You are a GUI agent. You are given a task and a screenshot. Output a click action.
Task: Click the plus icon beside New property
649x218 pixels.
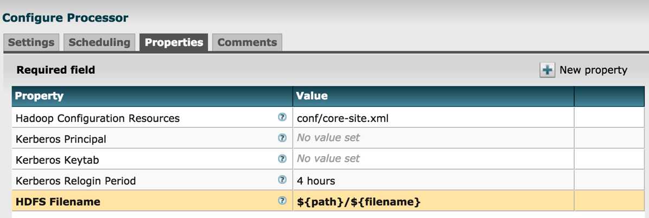[547, 70]
